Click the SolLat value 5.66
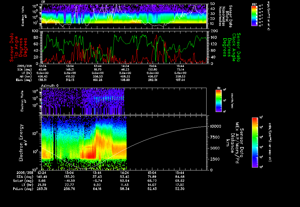The width and height of the screenshot is (300, 207). pyautogui.click(x=42, y=181)
